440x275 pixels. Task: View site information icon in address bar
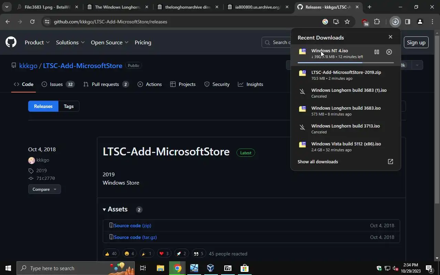(x=47, y=22)
